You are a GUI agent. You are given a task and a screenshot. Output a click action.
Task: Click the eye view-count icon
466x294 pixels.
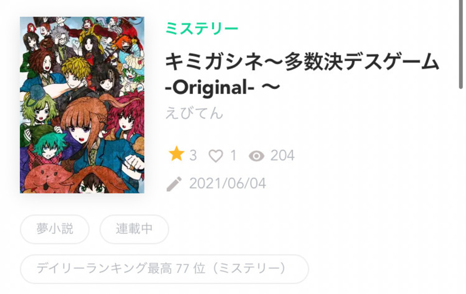tap(256, 156)
